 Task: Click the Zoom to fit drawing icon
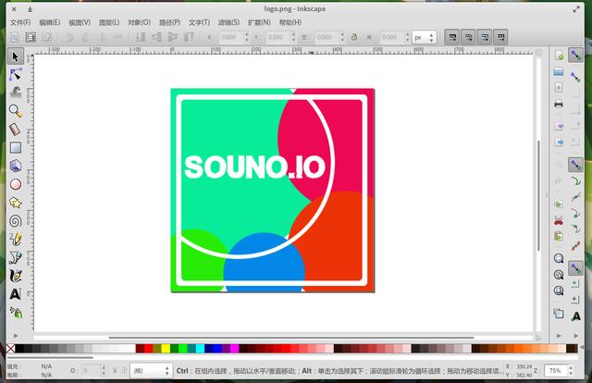(559, 275)
